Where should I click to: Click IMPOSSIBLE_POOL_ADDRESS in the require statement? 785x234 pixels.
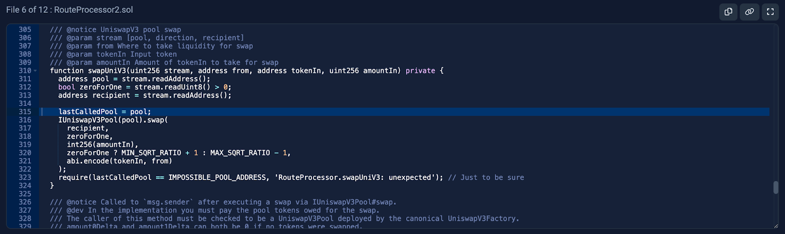217,178
